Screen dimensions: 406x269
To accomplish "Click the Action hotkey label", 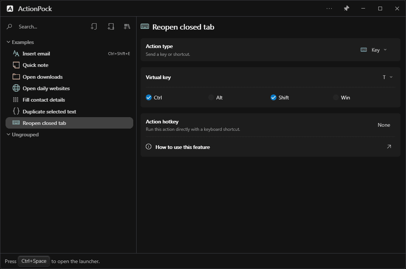I will click(x=162, y=122).
